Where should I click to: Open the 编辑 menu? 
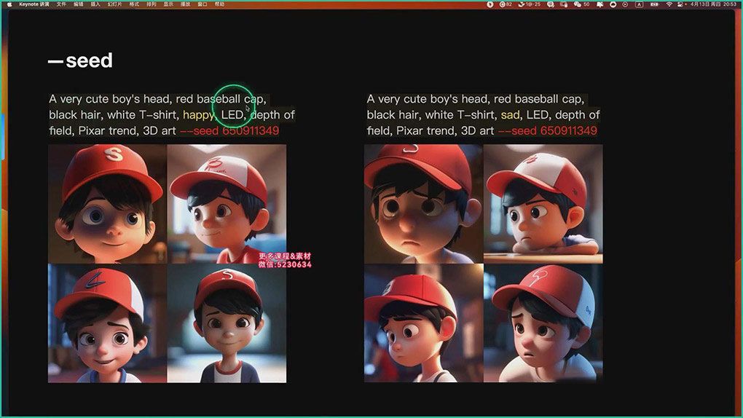(x=78, y=4)
